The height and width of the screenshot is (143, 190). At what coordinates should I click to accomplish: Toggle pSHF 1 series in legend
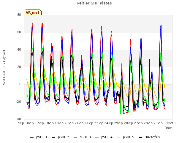(x=39, y=137)
